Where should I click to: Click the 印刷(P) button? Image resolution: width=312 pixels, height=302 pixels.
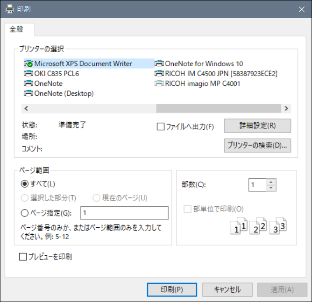click(x=172, y=290)
